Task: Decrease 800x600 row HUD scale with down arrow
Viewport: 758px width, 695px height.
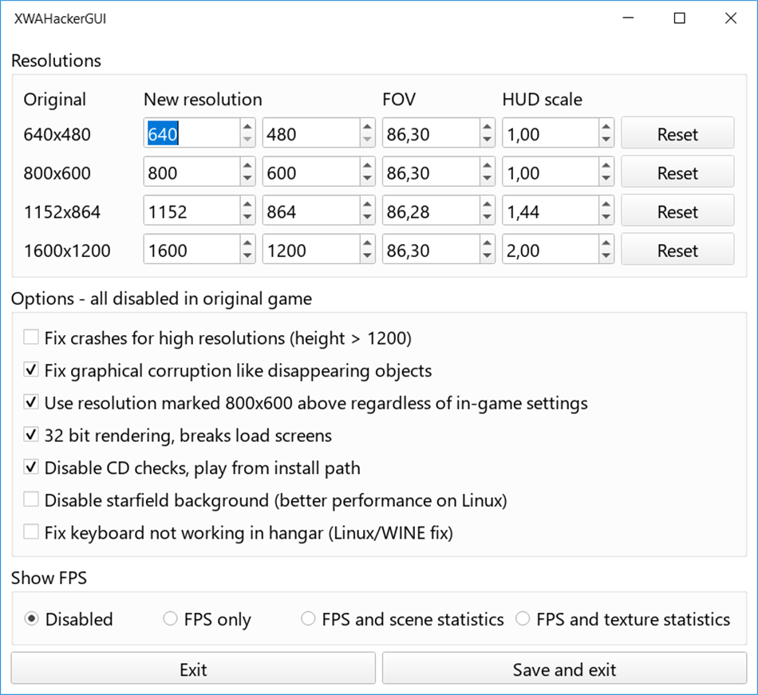Action: pyautogui.click(x=606, y=179)
